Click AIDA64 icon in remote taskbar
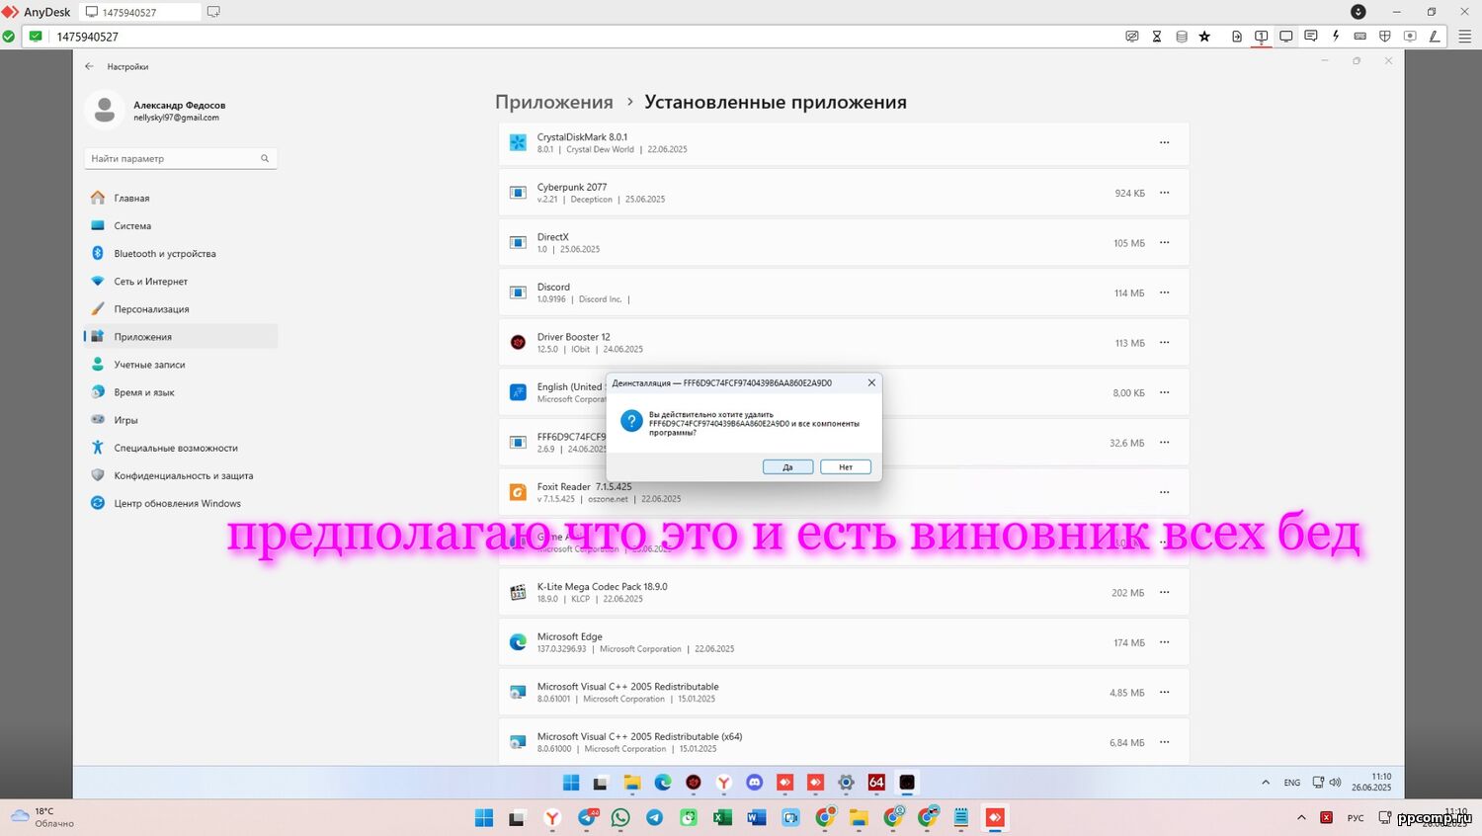The image size is (1482, 836). 876,783
